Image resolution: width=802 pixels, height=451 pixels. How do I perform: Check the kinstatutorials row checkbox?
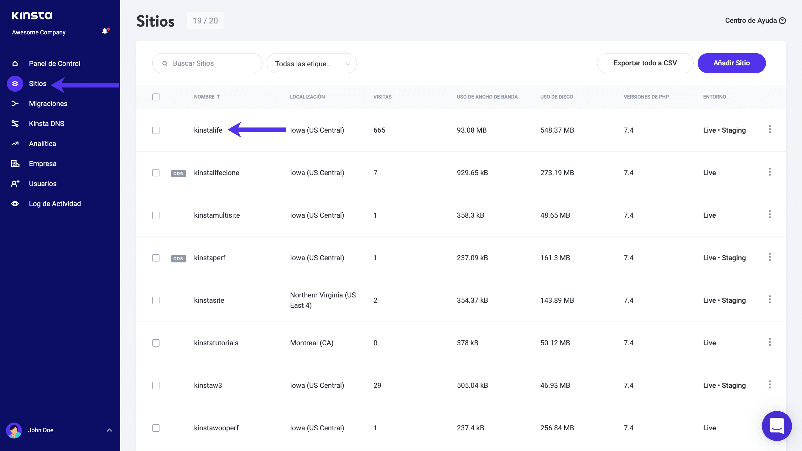(x=156, y=343)
